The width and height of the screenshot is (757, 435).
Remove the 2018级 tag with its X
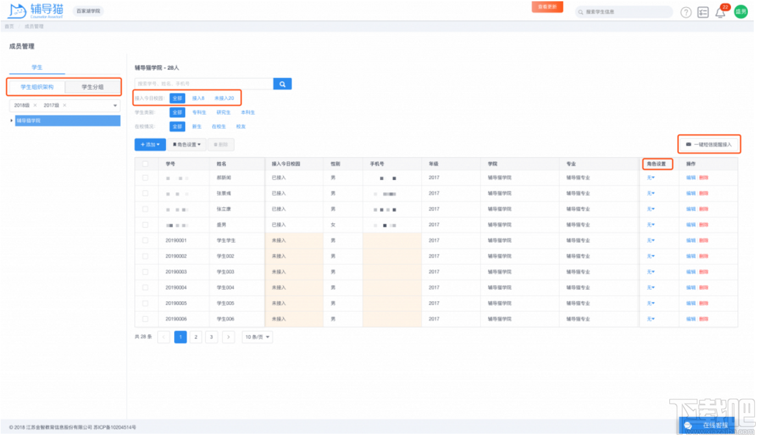click(x=35, y=105)
